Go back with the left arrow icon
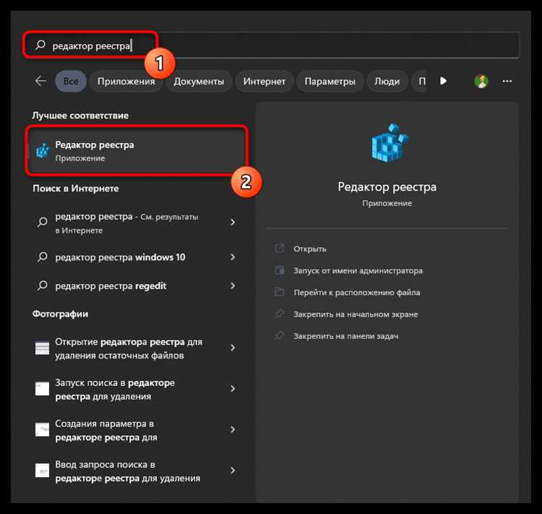 point(40,81)
